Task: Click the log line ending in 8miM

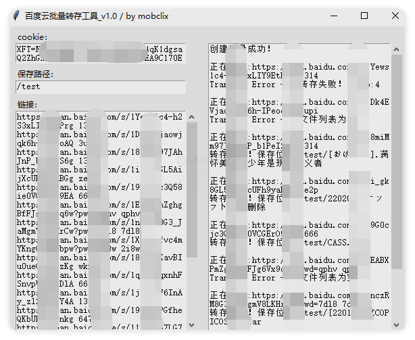Action: pos(299,137)
